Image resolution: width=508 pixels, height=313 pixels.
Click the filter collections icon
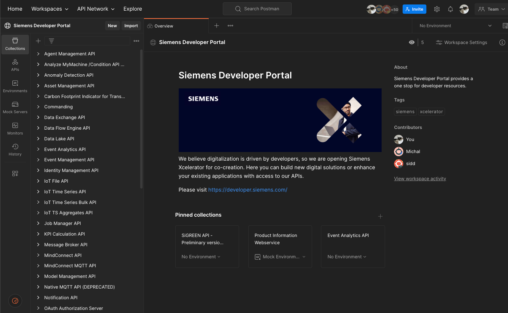pyautogui.click(x=51, y=41)
